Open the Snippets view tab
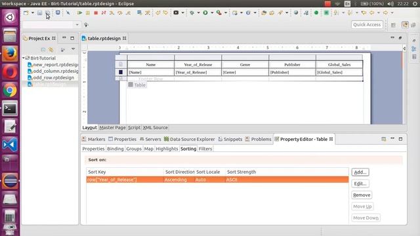Viewport: 420px width, 236px height. tap(230, 139)
